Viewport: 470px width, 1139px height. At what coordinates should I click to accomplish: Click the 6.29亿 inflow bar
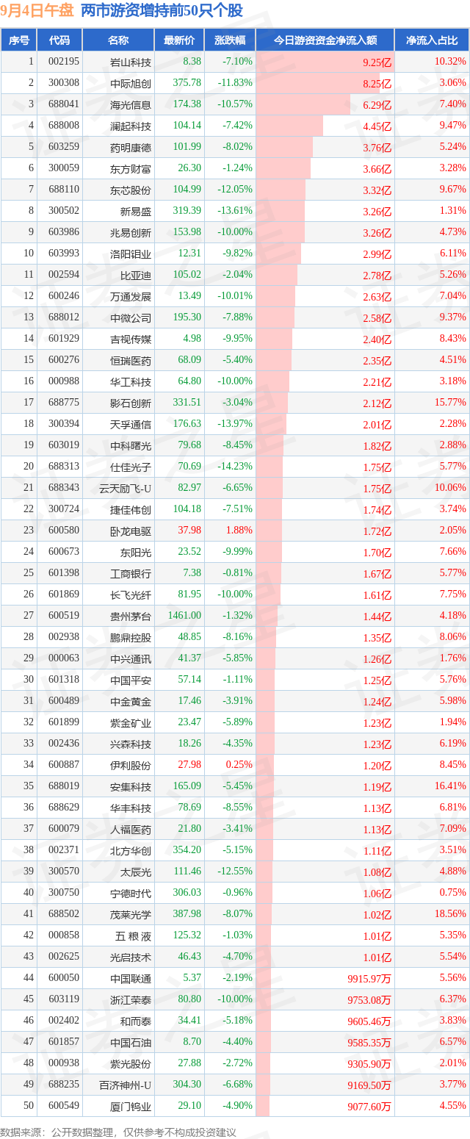coord(303,104)
